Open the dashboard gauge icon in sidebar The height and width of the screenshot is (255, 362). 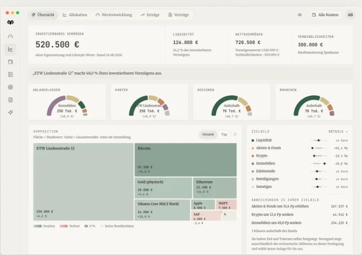(x=10, y=36)
